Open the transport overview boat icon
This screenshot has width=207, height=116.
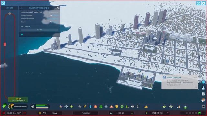coord(185,107)
